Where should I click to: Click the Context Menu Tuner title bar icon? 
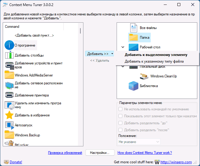[5, 5]
